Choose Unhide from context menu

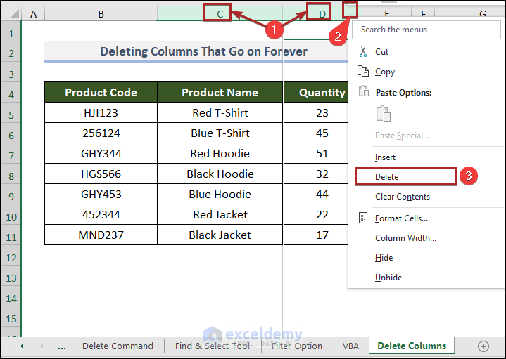click(426, 278)
